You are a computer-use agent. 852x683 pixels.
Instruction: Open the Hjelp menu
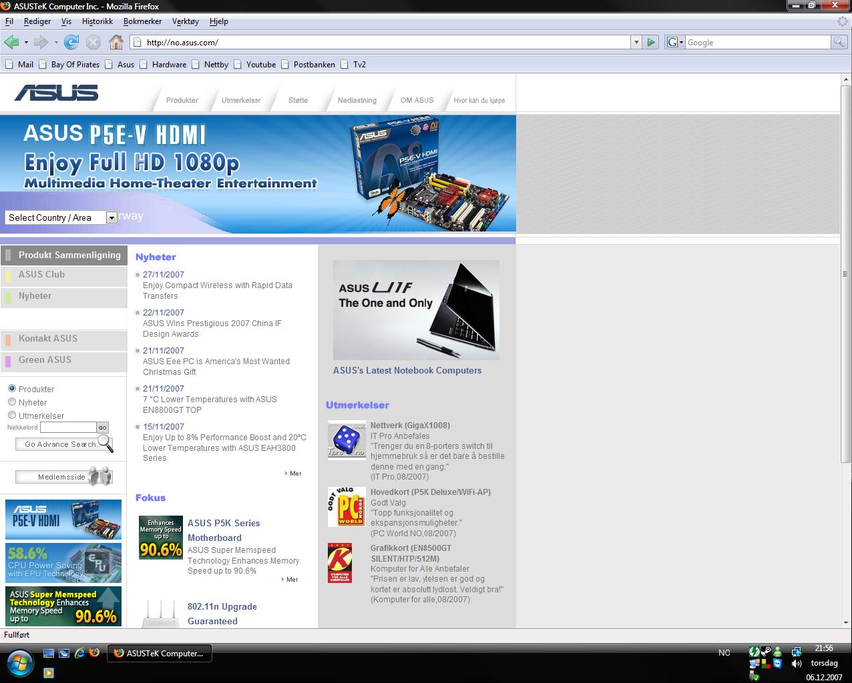coord(219,21)
